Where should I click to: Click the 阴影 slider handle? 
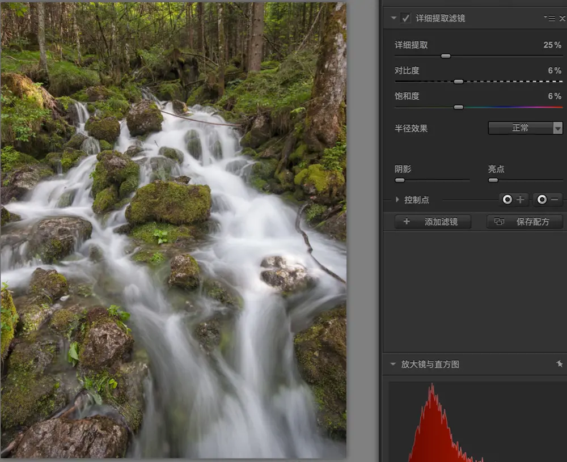click(400, 180)
